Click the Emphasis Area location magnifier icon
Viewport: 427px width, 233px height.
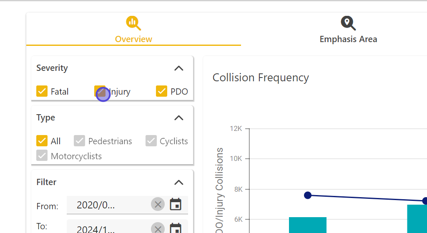[348, 23]
